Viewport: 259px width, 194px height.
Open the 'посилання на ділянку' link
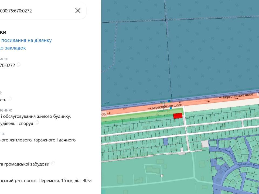(x=26, y=40)
